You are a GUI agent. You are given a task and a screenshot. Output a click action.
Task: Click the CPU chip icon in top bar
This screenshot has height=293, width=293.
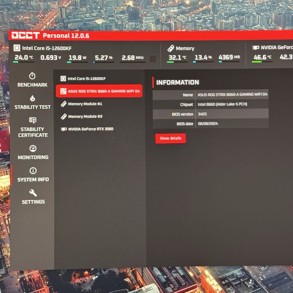coord(17,48)
